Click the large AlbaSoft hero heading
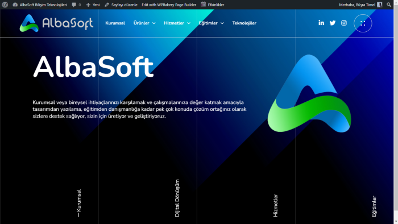 (93, 67)
